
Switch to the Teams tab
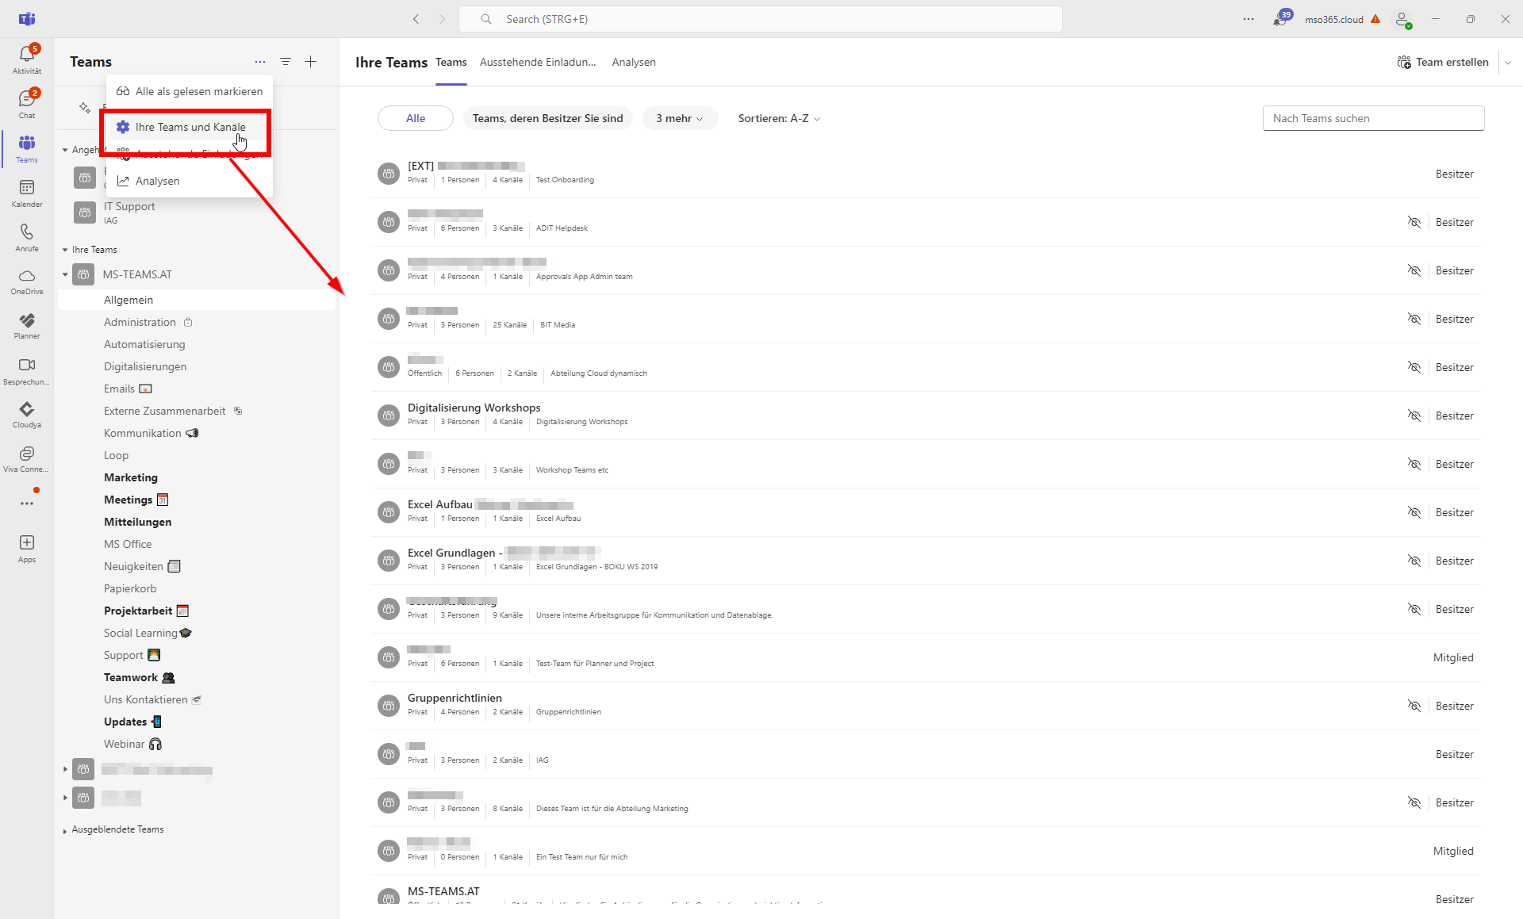[x=451, y=62]
